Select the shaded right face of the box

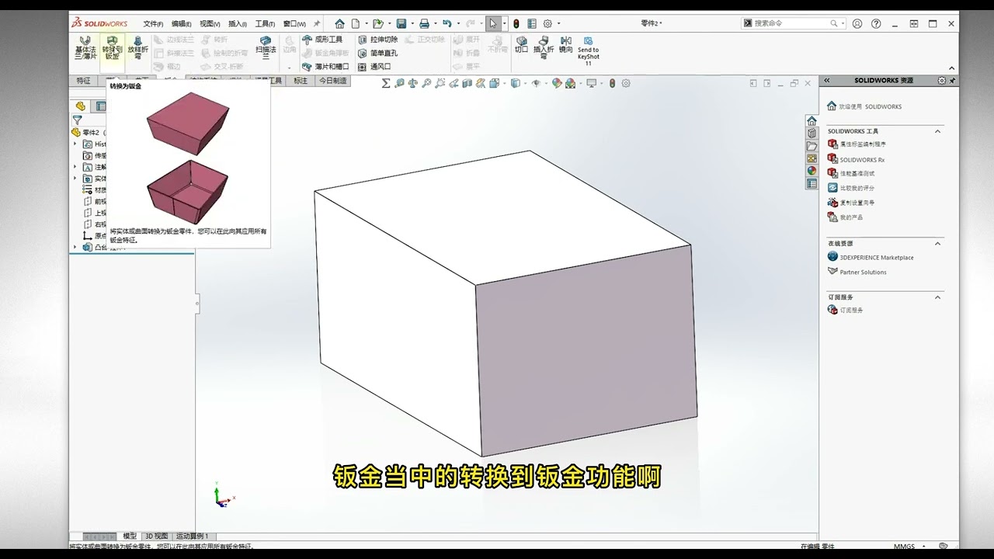click(x=586, y=351)
